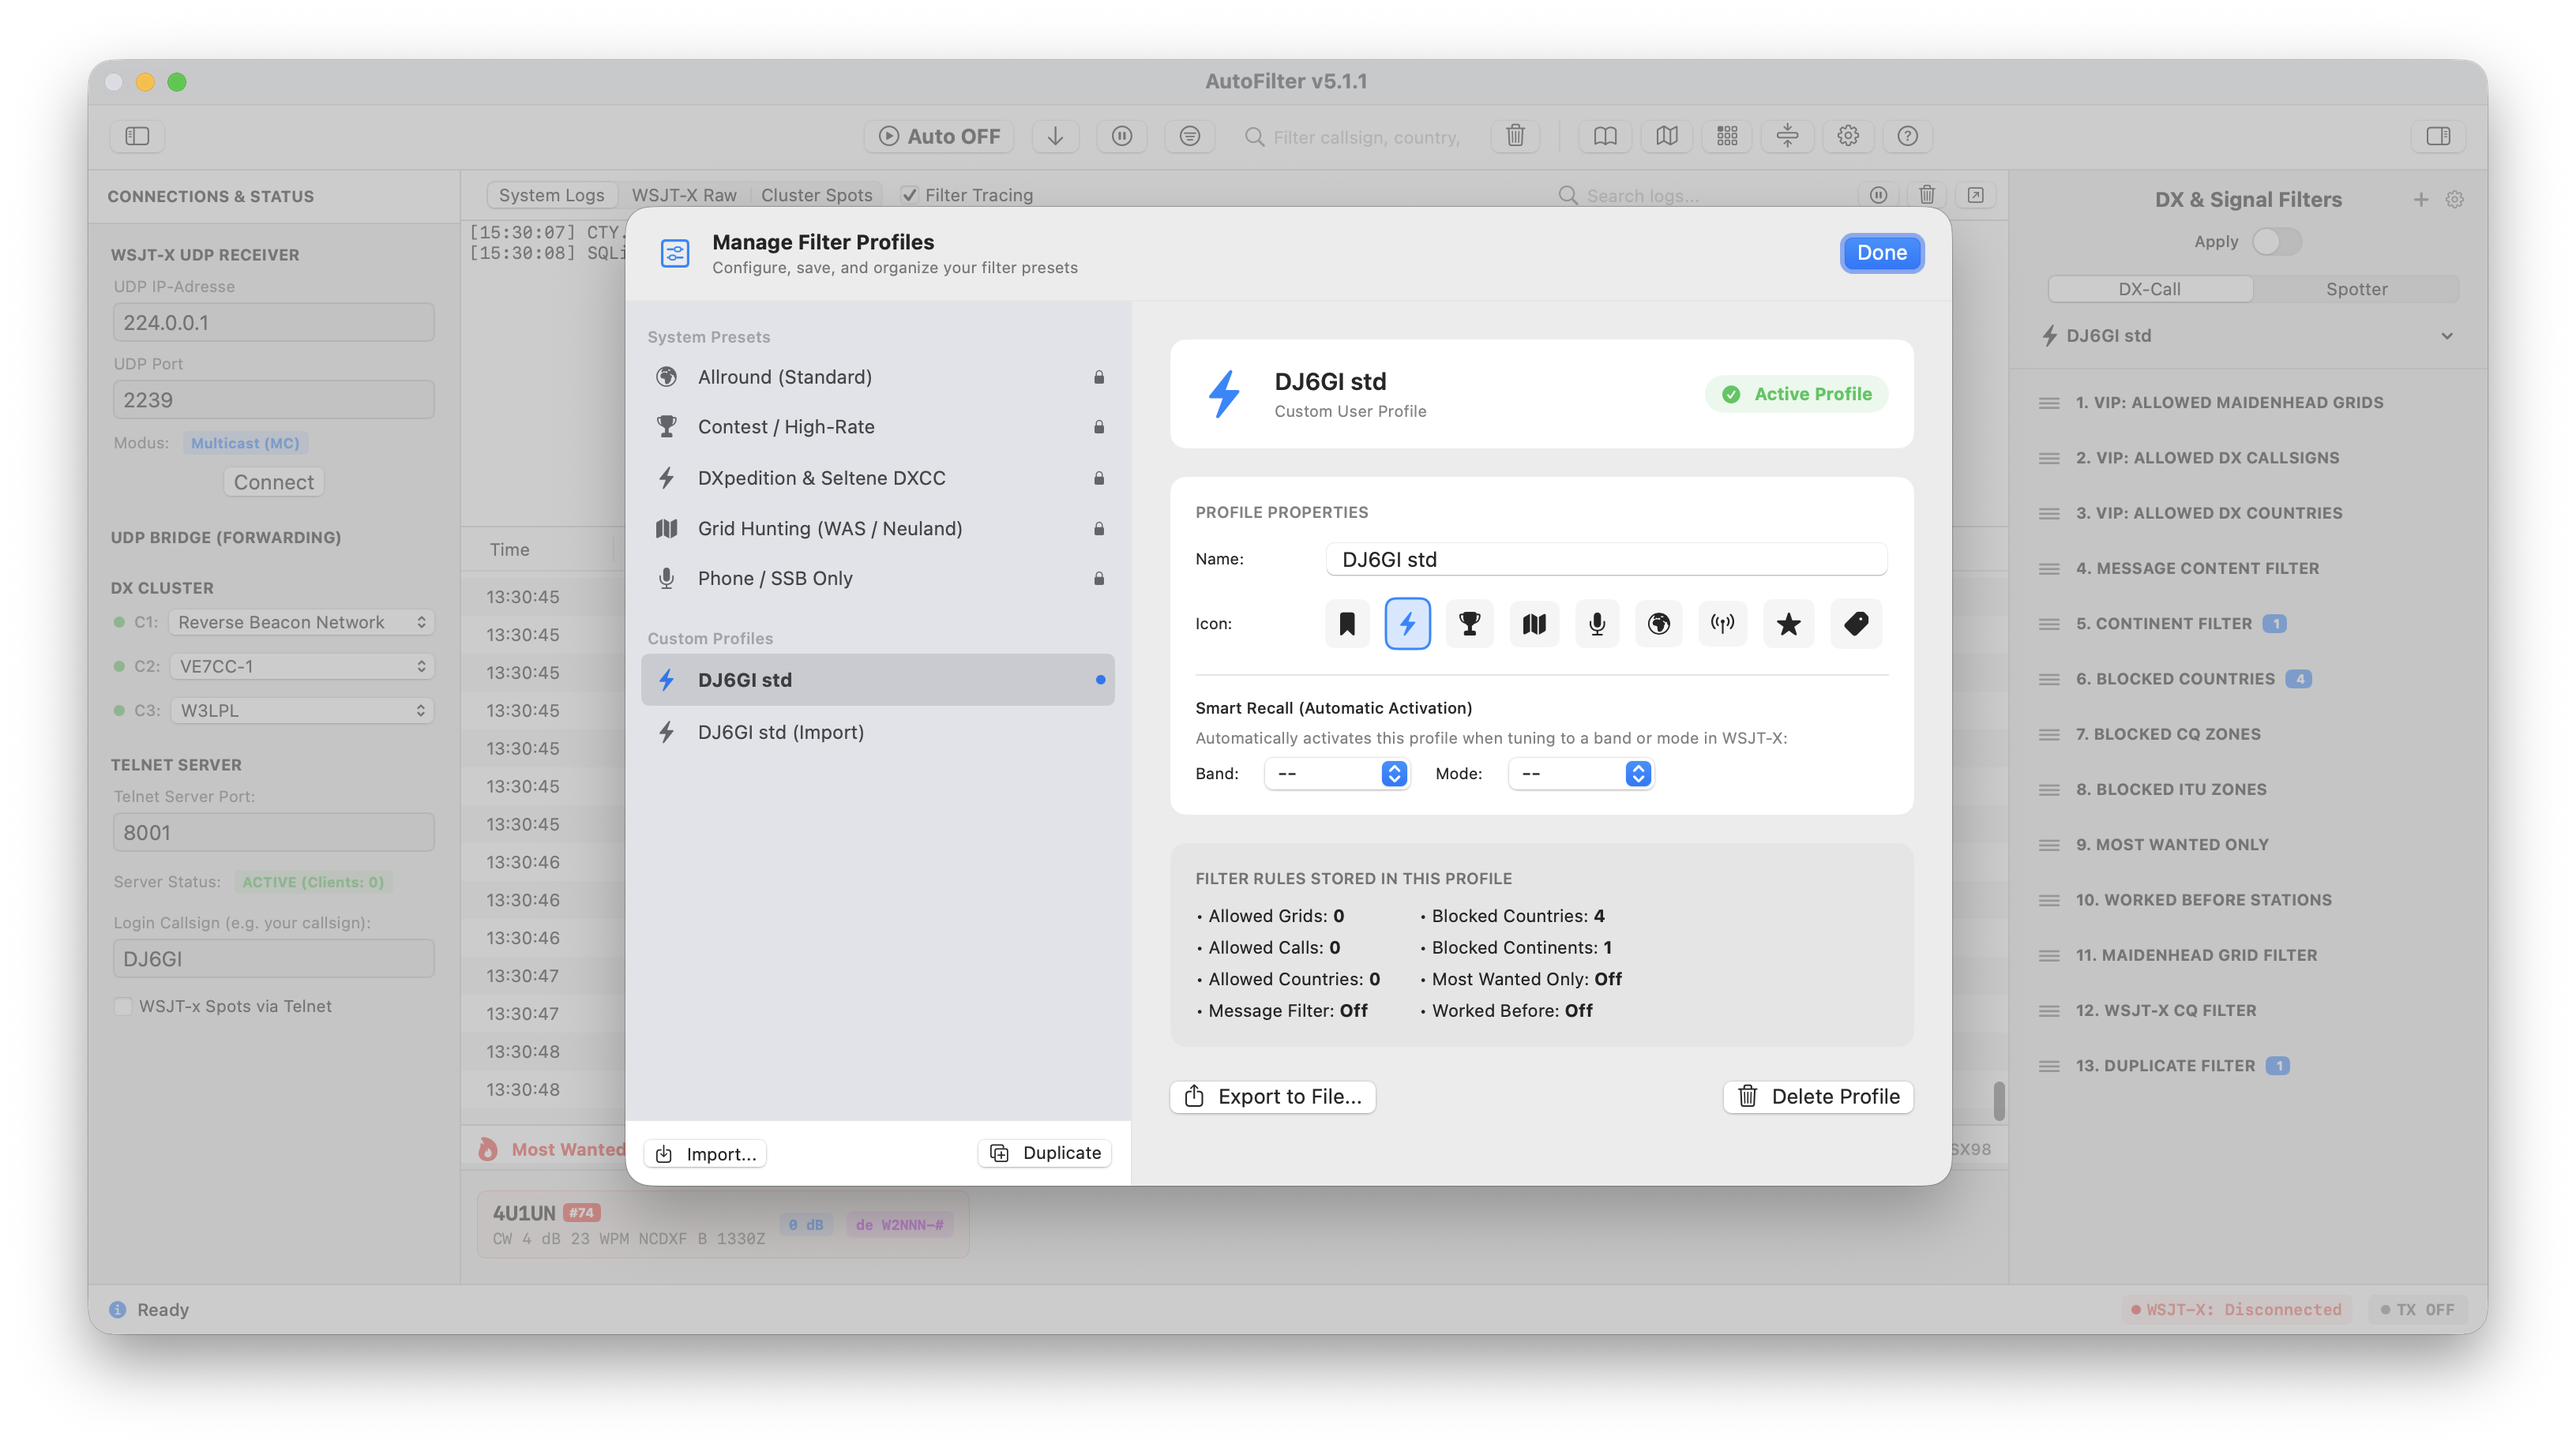2576x1451 pixels.
Task: Toggle the Apply filters switch
Action: (2277, 242)
